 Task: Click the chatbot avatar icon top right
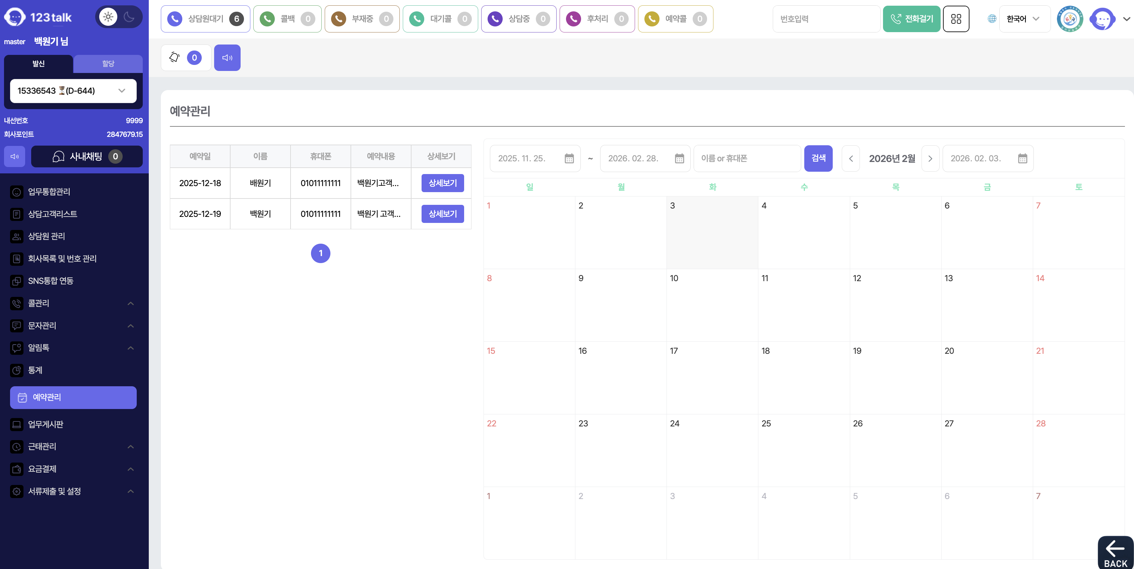tap(1103, 19)
